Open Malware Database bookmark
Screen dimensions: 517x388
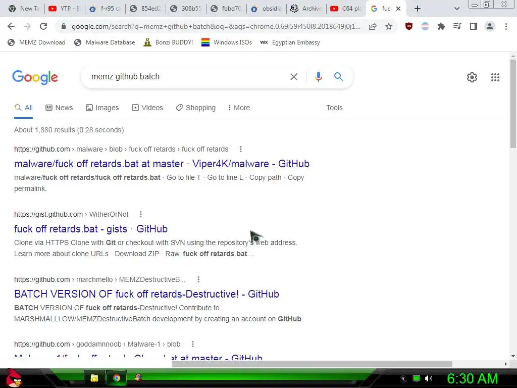(105, 42)
